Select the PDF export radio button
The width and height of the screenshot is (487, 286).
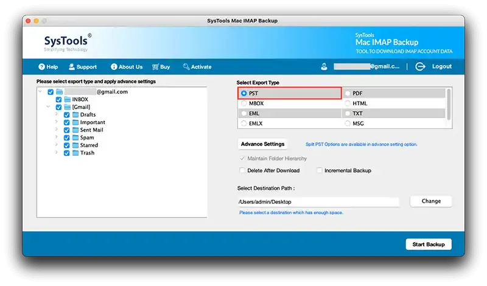pyautogui.click(x=348, y=93)
